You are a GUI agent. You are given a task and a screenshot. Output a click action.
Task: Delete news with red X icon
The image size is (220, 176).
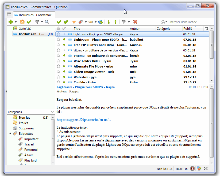[135, 22]
